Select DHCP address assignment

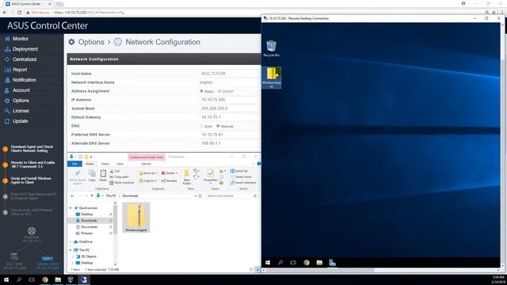point(219,92)
